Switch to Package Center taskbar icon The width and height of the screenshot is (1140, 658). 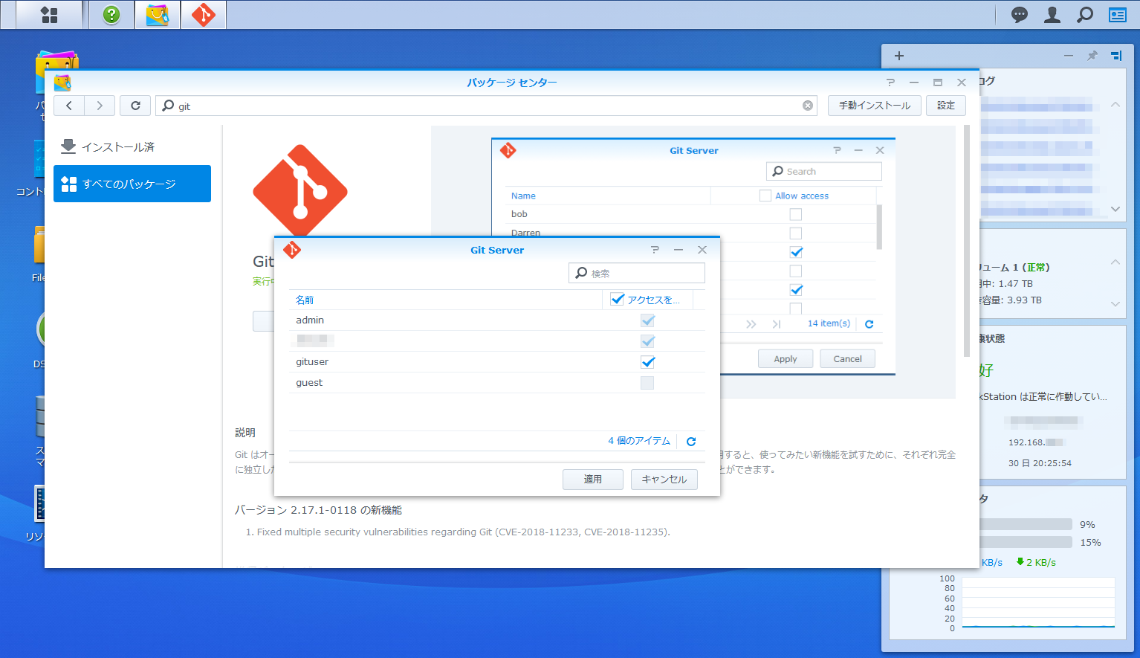158,15
